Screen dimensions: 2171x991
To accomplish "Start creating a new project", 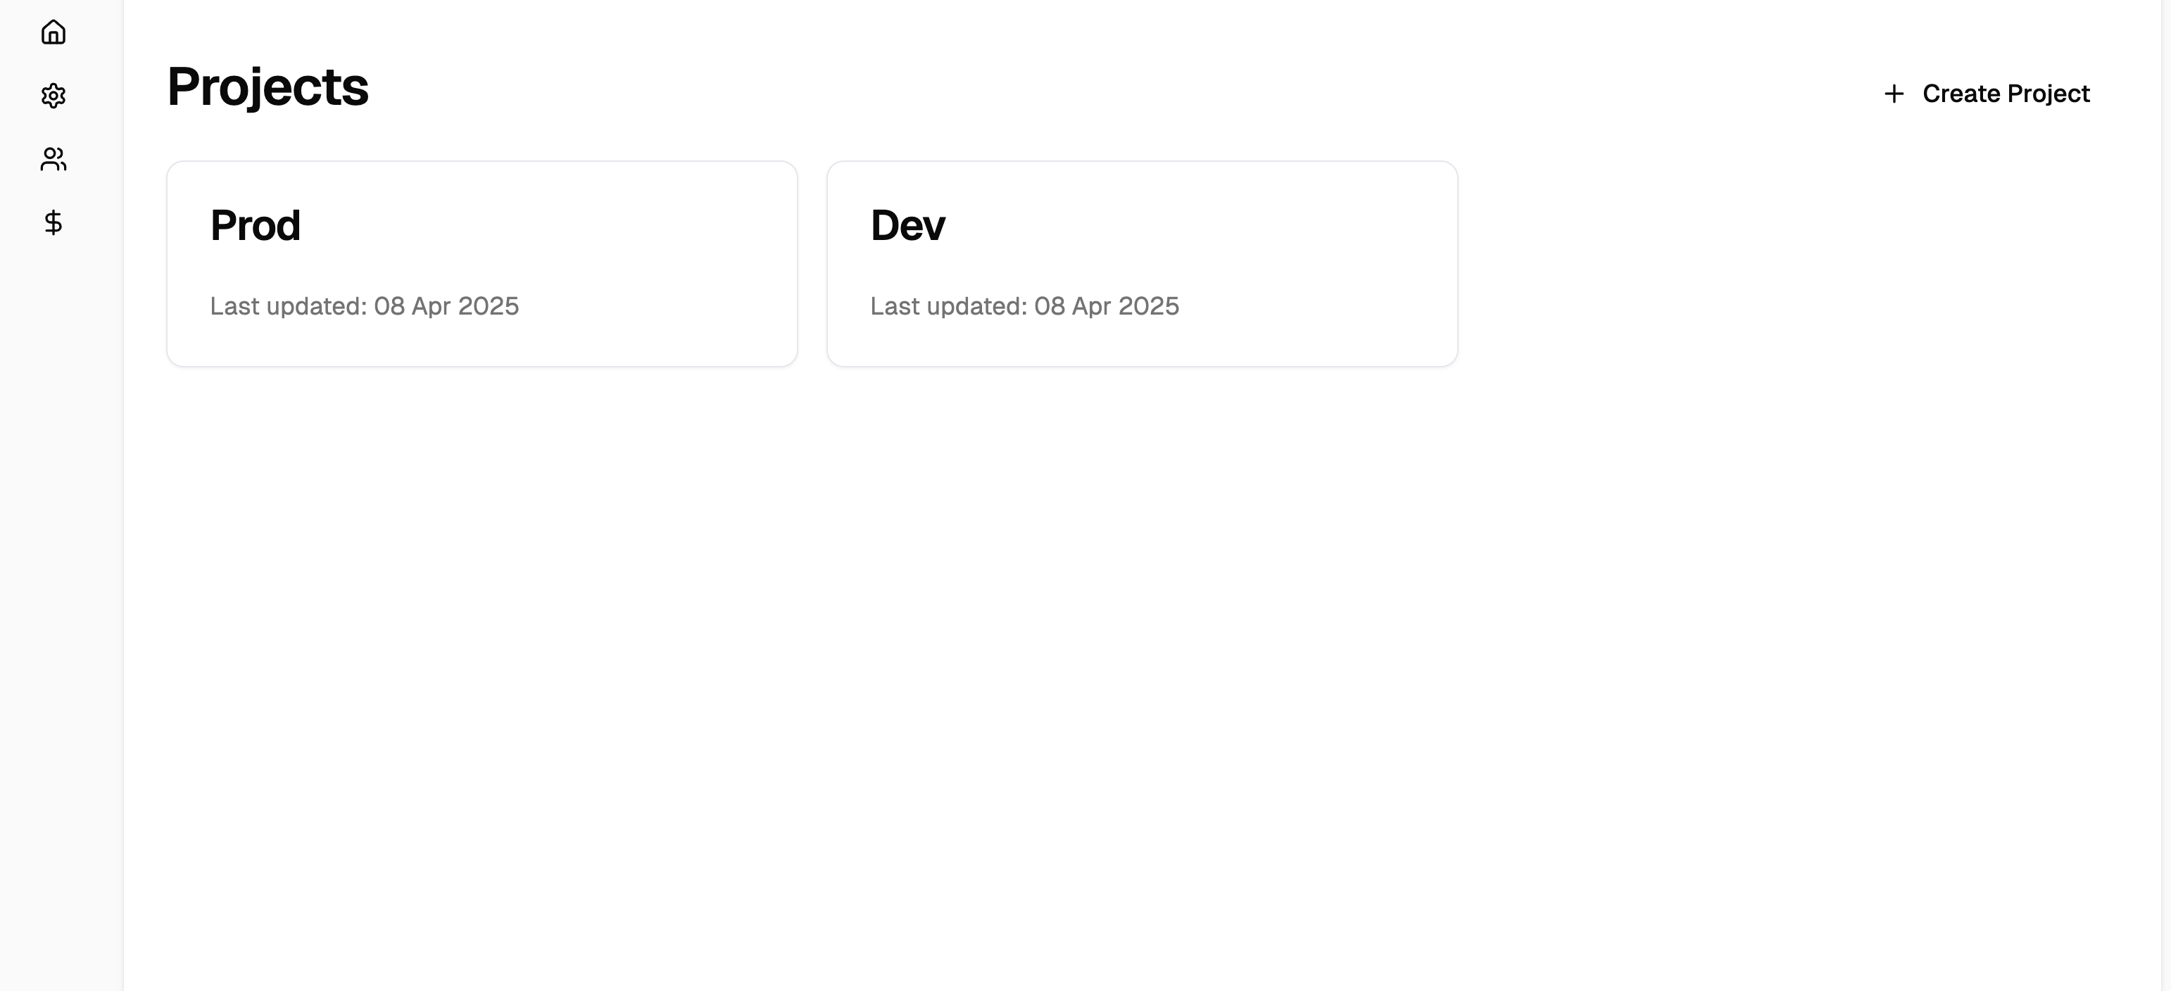I will [x=1984, y=94].
